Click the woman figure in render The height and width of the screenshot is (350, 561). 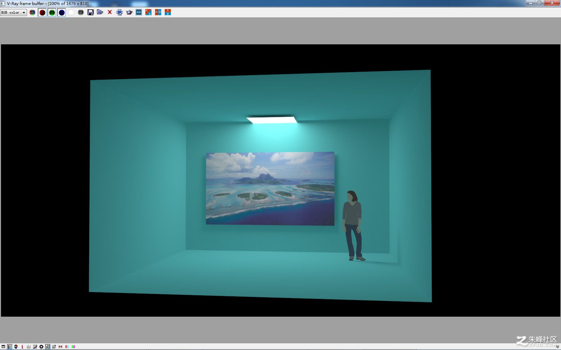click(353, 225)
